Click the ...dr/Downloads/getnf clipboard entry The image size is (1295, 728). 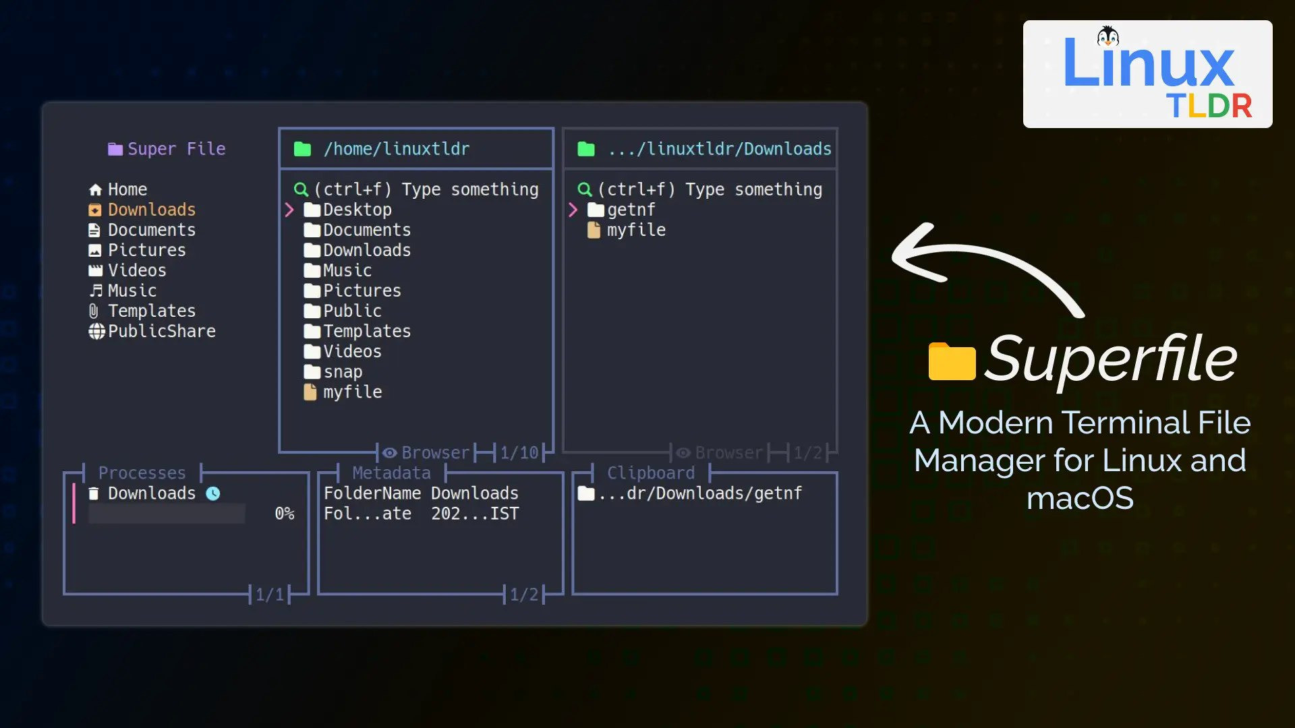[690, 493]
